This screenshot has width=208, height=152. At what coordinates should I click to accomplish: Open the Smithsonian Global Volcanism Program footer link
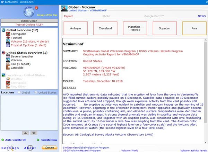(x=86, y=147)
